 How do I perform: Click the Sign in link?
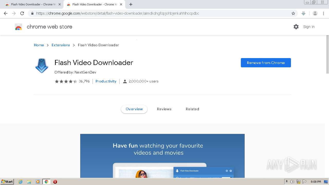click(309, 27)
